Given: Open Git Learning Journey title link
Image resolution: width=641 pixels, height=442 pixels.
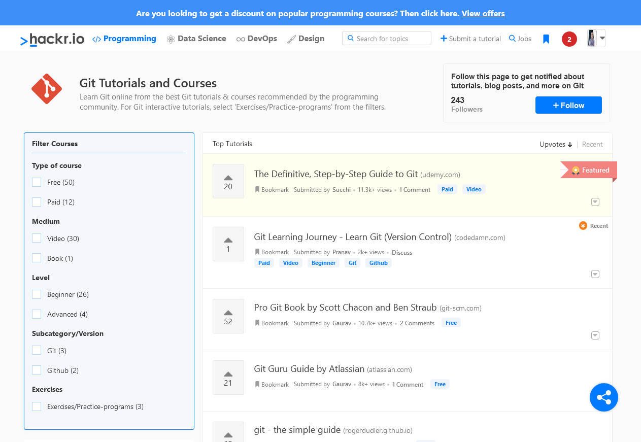Looking at the screenshot, I should point(353,237).
